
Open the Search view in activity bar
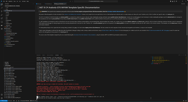pyautogui.click(x=2, y=8)
